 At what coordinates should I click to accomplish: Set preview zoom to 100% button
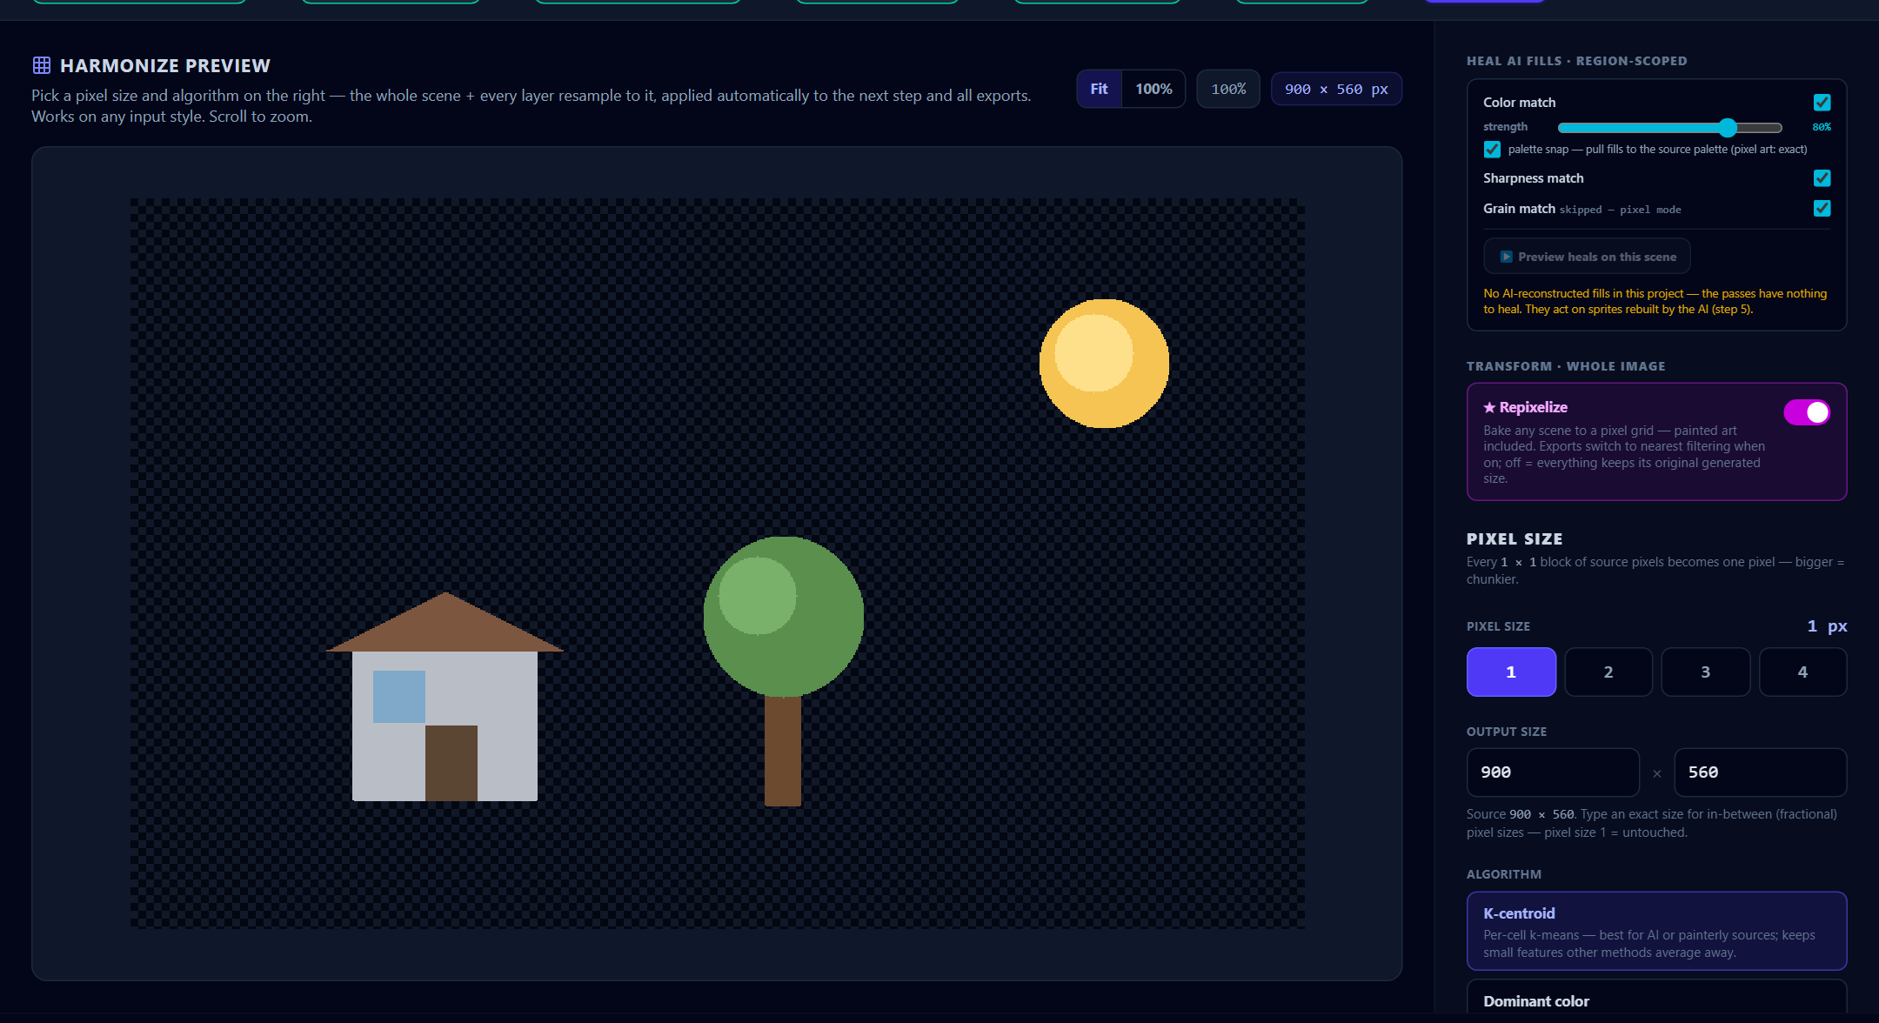(1153, 89)
